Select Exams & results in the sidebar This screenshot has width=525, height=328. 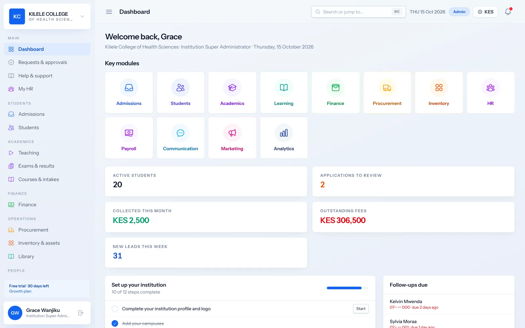pos(47,166)
